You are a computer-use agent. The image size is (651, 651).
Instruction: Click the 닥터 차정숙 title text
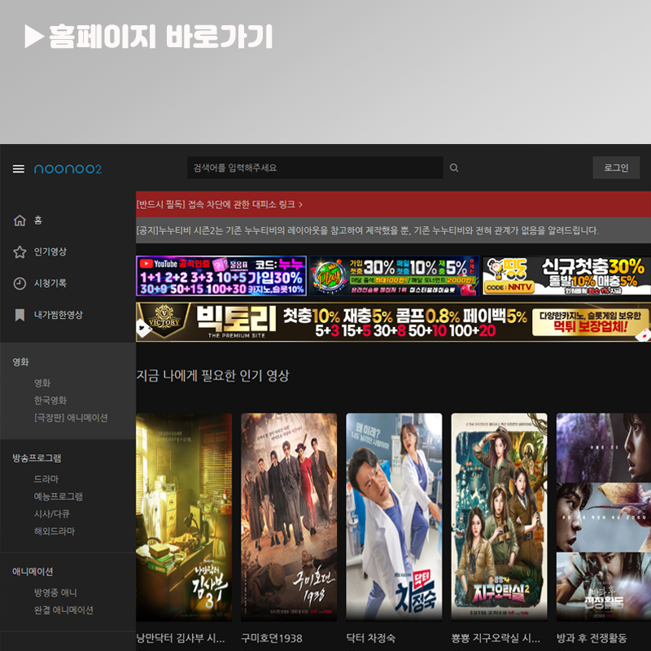371,638
